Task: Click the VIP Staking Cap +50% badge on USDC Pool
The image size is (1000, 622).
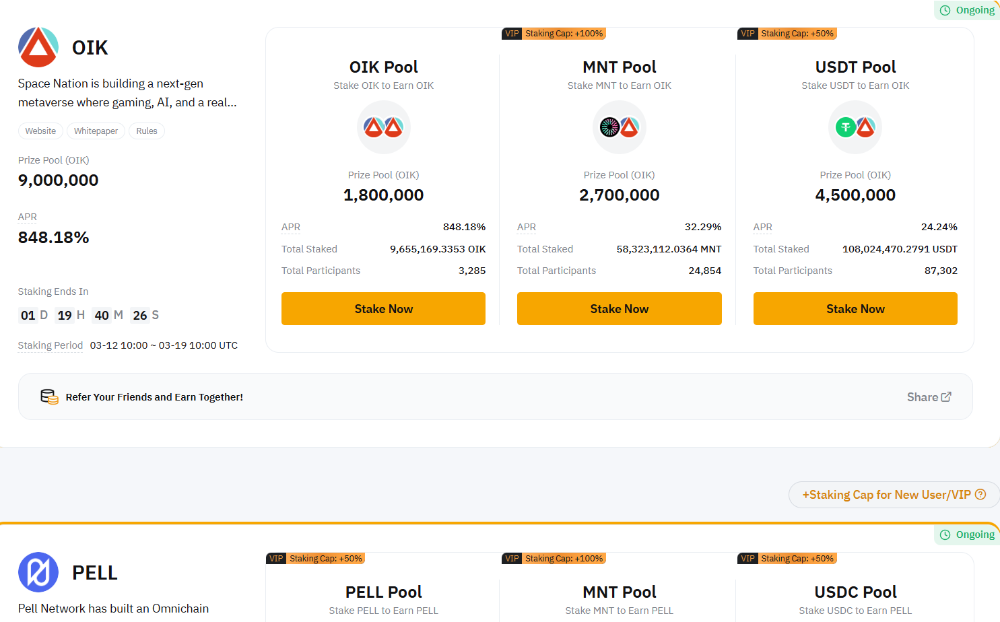Action: point(787,559)
